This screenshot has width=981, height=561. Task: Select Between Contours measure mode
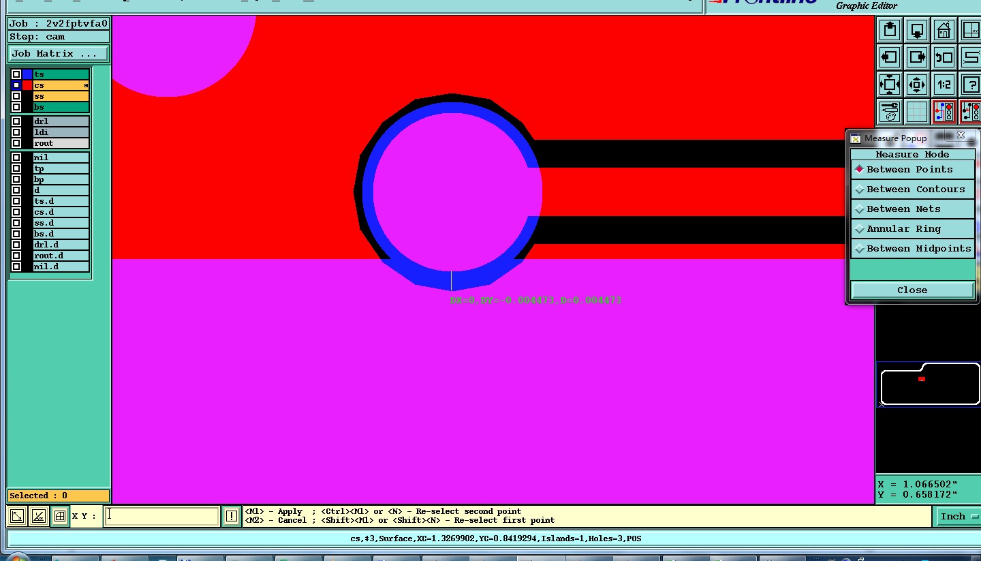912,189
